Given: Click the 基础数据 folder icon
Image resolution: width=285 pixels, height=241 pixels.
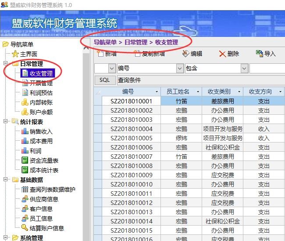Looking at the screenshot, I should [15, 180].
